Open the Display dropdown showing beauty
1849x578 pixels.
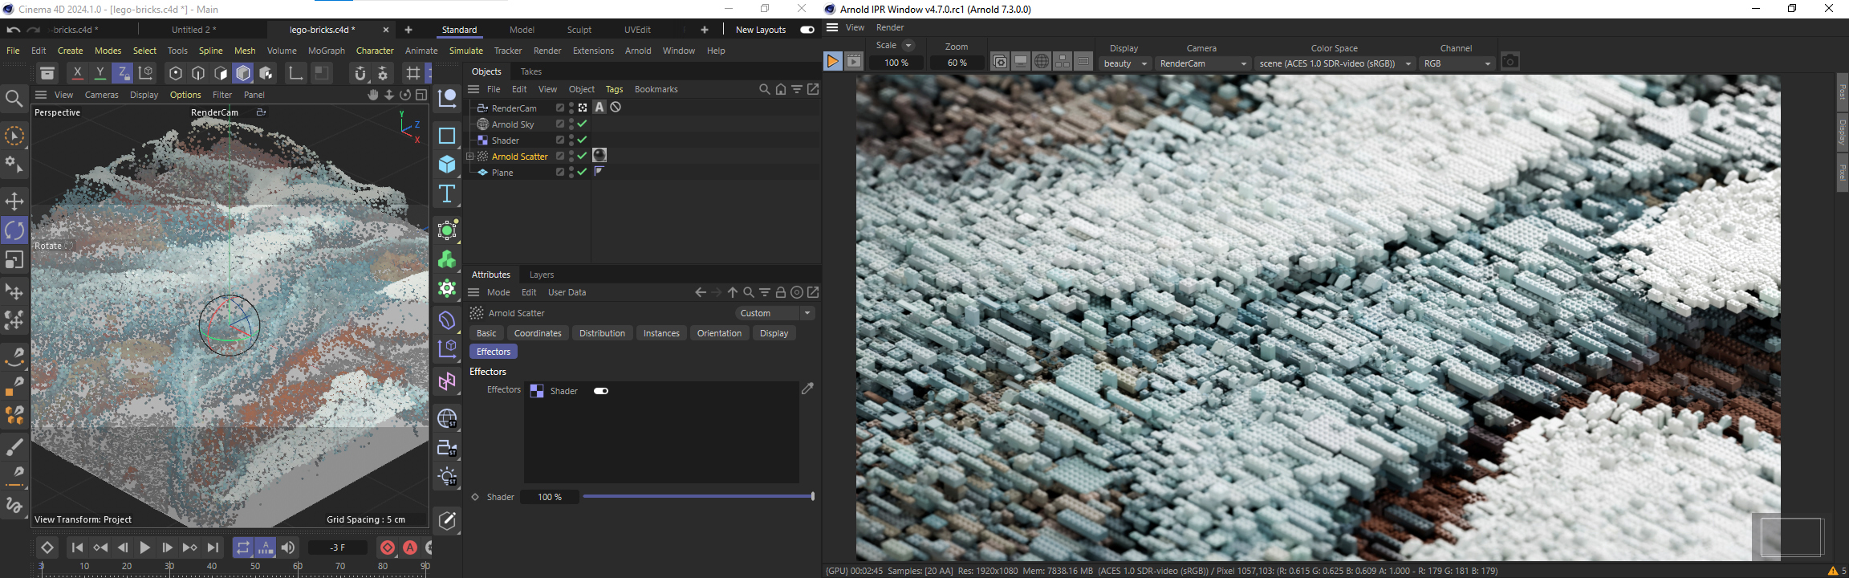pyautogui.click(x=1124, y=63)
